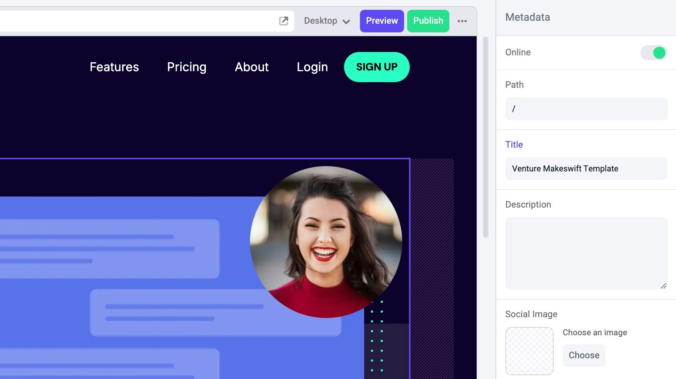Edit the Title field Venture Makeswift Template
This screenshot has height=379, width=676.
click(x=586, y=169)
